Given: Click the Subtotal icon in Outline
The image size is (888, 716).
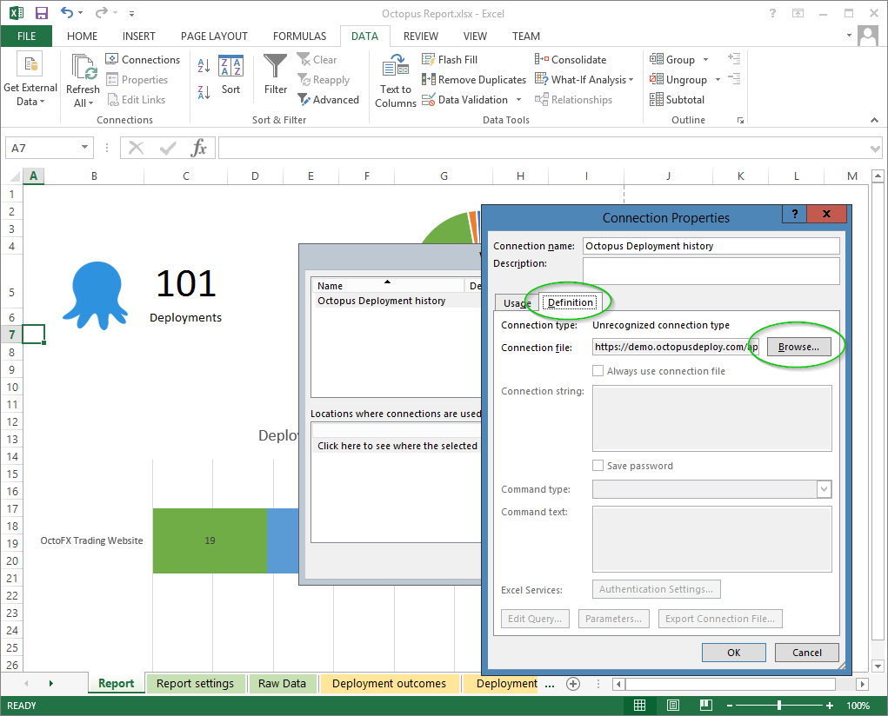Looking at the screenshot, I should point(657,99).
